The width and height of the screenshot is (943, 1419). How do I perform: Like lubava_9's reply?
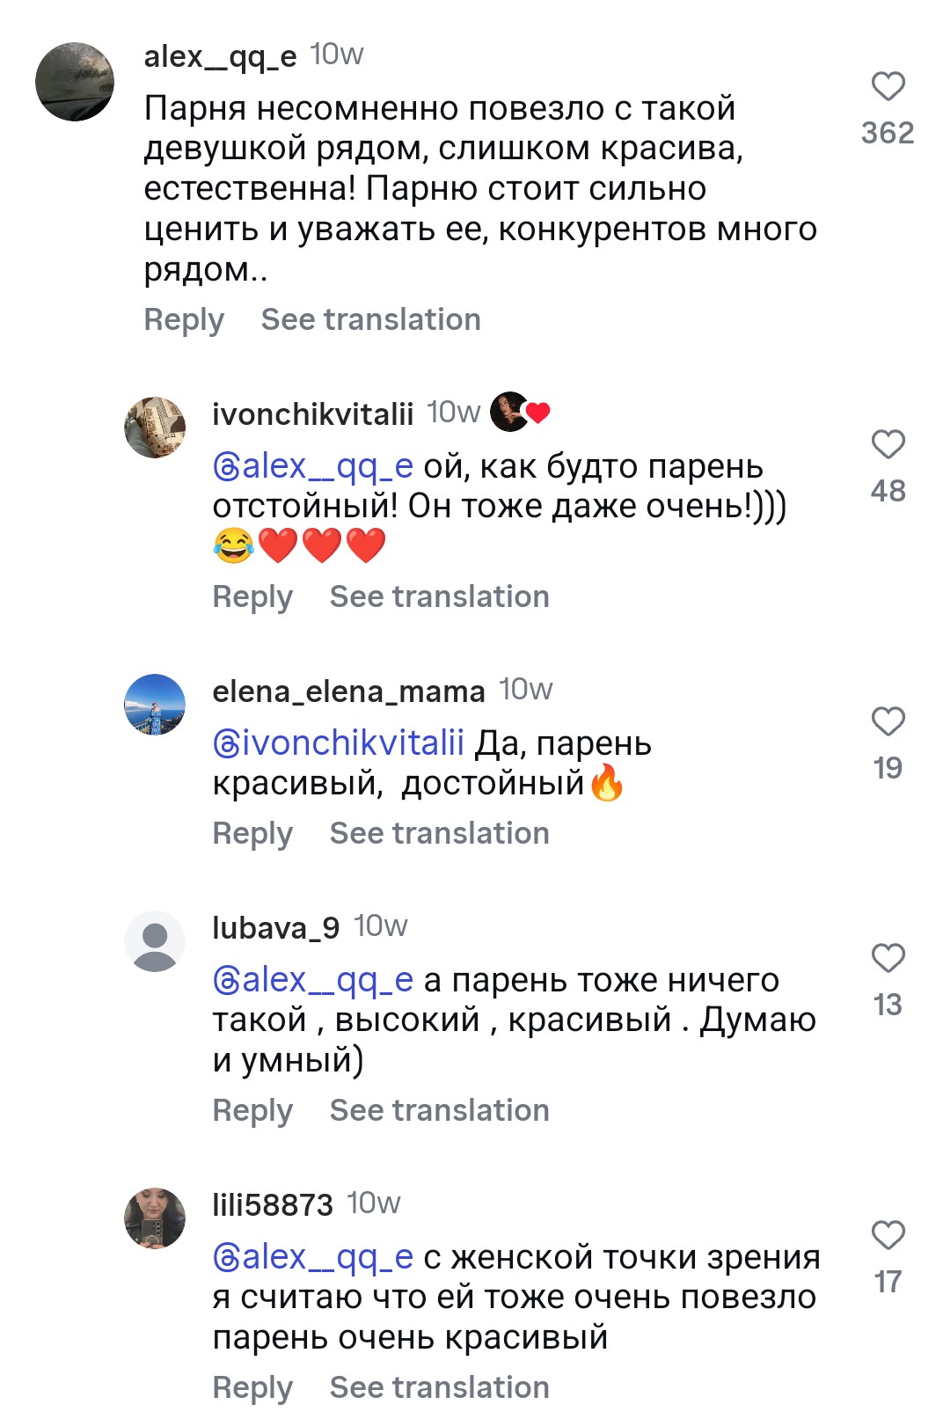click(888, 958)
